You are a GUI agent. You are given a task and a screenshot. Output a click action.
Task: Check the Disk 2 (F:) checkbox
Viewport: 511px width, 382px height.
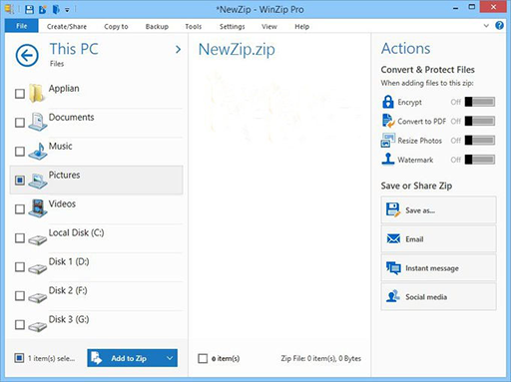pos(20,296)
